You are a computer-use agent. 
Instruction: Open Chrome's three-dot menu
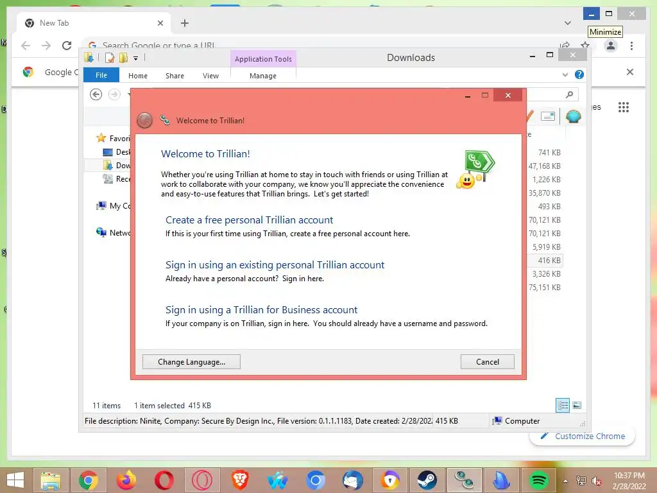[631, 46]
